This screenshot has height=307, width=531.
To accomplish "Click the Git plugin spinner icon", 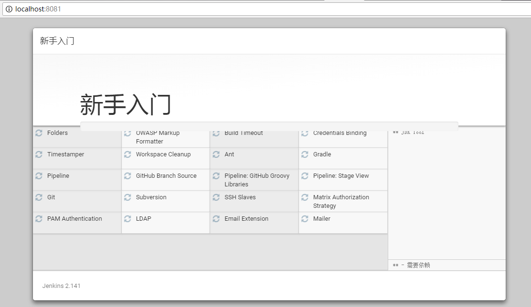I will [39, 197].
